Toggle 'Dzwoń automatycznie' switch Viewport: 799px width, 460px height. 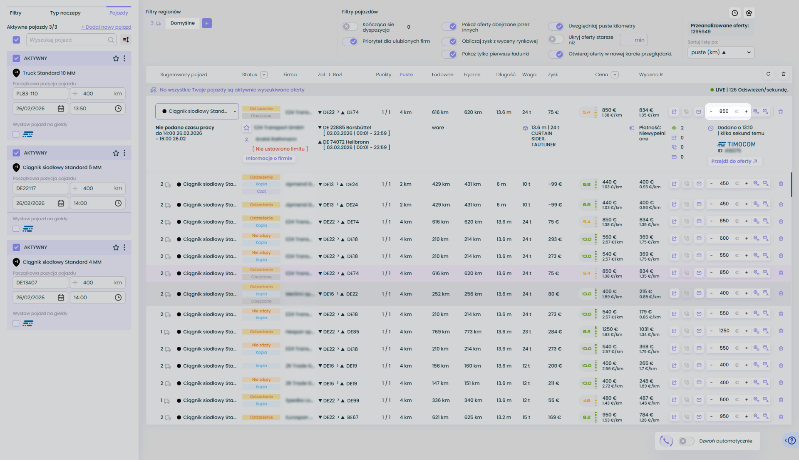pyautogui.click(x=686, y=441)
